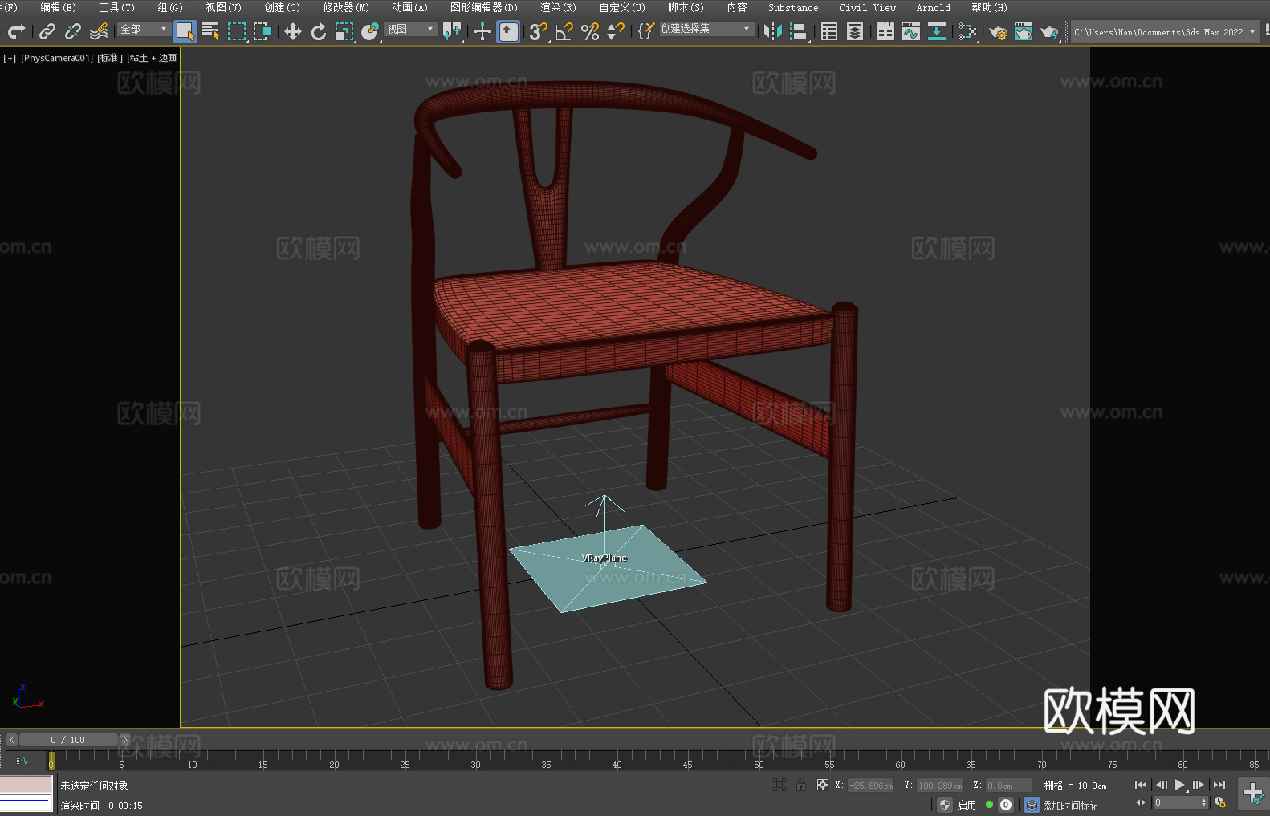
Task: Toggle the Angle Snap button
Action: click(x=564, y=31)
